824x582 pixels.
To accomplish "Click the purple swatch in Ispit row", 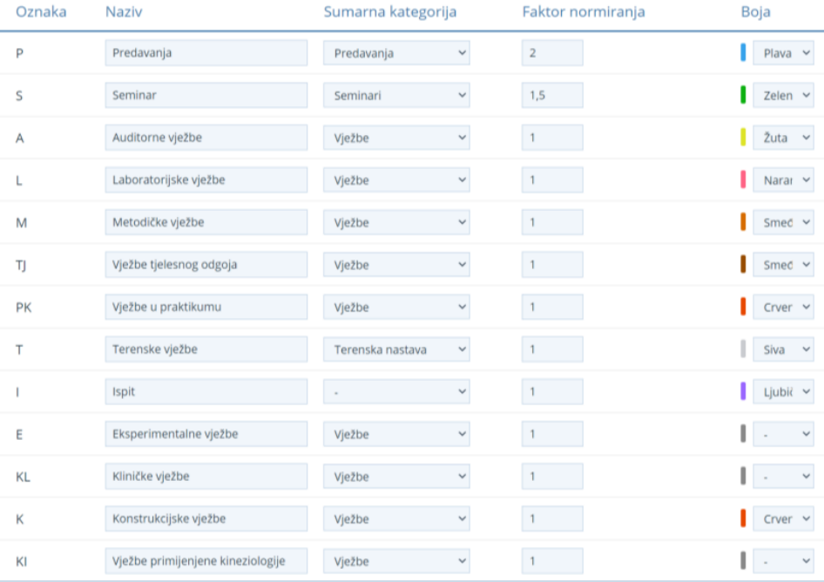I will click(x=743, y=391).
